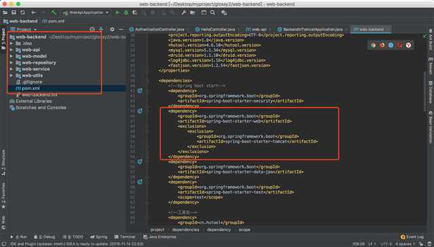The width and height of the screenshot is (434, 247).
Task: Open the WebApiApplication run configuration dropdown
Action: [x=86, y=13]
